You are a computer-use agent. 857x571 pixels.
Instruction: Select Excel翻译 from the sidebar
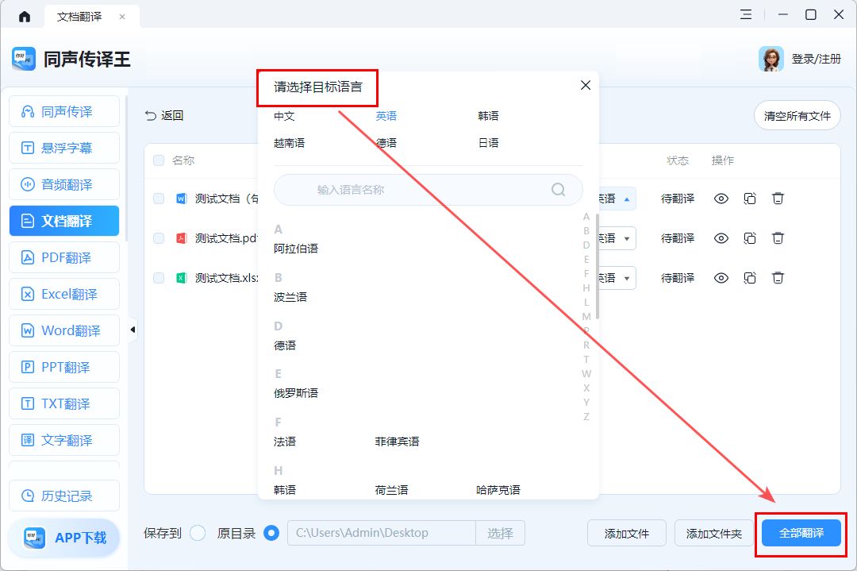[63, 294]
